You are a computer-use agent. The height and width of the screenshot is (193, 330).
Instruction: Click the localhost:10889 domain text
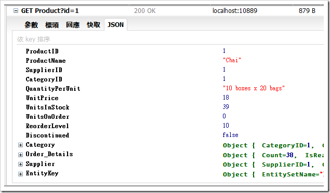point(235,11)
